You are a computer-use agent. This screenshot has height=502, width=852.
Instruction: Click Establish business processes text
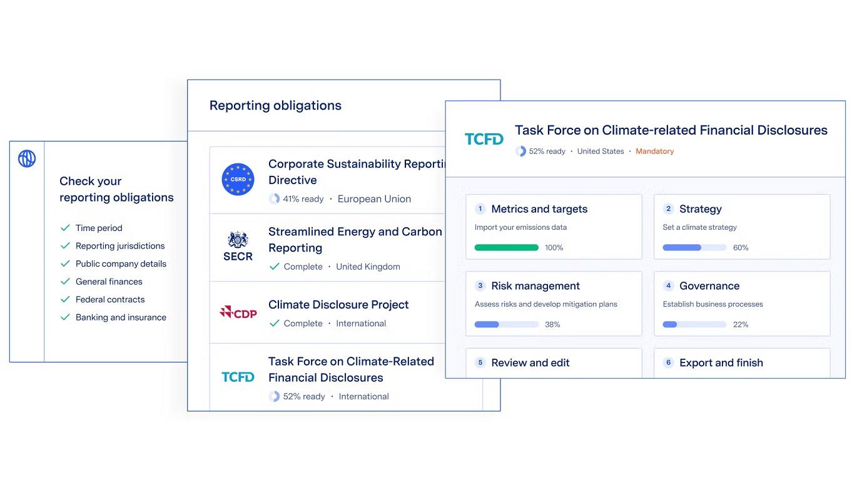pyautogui.click(x=713, y=304)
